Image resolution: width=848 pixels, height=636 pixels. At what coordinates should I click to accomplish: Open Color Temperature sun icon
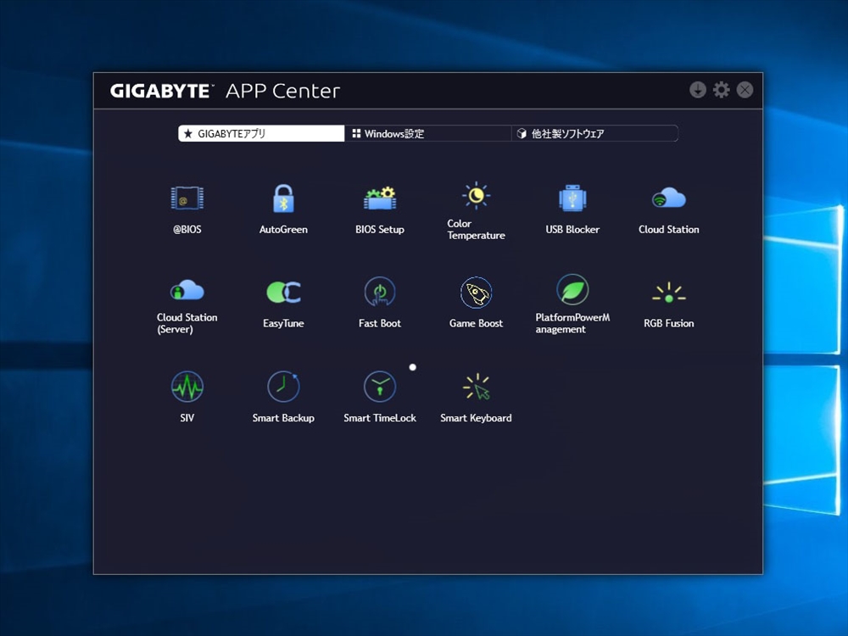(476, 195)
